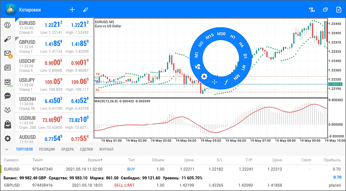Select W1 timeframe in radial menu
The height and width of the screenshot is (191, 346).
point(244,68)
